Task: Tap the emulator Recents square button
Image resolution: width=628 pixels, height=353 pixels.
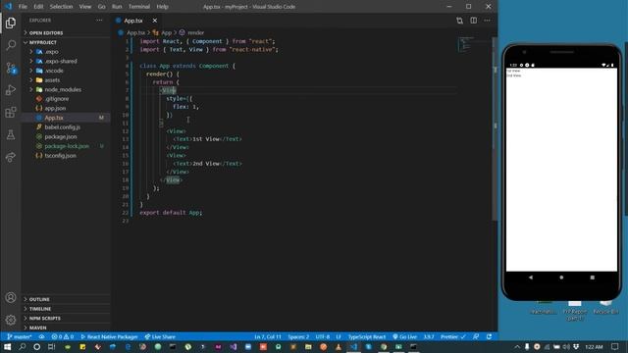Action: 593,277
